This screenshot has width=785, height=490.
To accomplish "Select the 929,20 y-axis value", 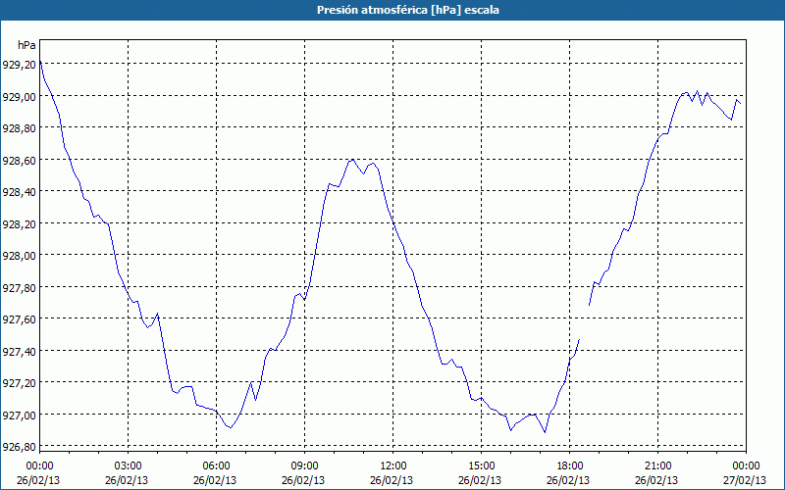I will pos(19,64).
